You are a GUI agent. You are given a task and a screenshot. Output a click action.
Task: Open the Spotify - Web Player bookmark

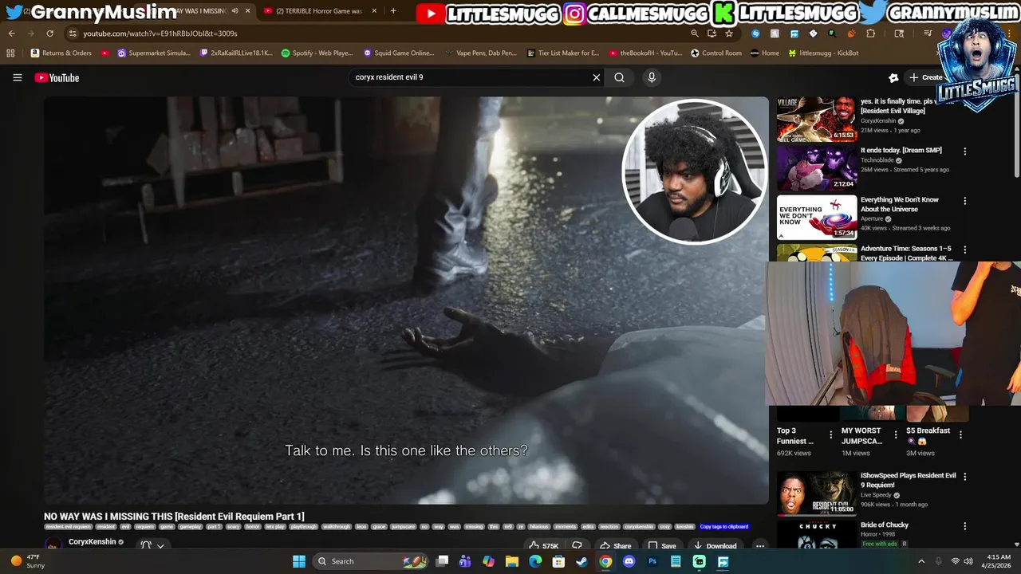[317, 53]
